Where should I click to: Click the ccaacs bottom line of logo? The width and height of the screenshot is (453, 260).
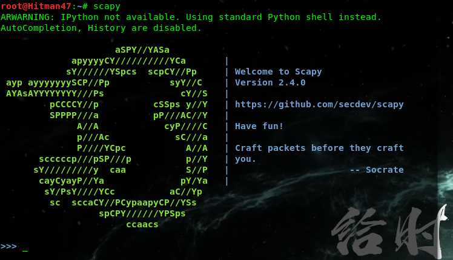(142, 224)
